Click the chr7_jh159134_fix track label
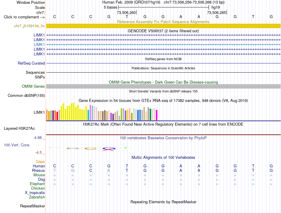 click(29, 26)
